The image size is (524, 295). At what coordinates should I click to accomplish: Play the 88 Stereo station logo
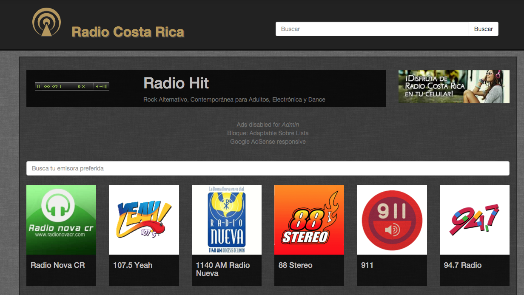[x=309, y=220]
